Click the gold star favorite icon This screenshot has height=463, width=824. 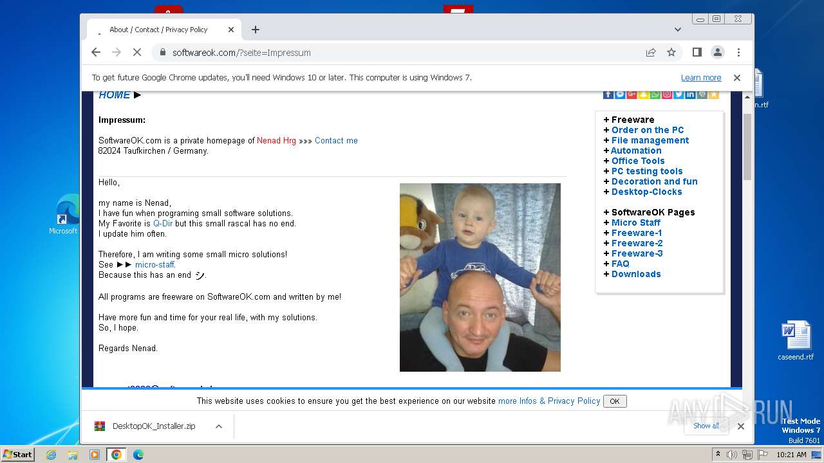(714, 95)
